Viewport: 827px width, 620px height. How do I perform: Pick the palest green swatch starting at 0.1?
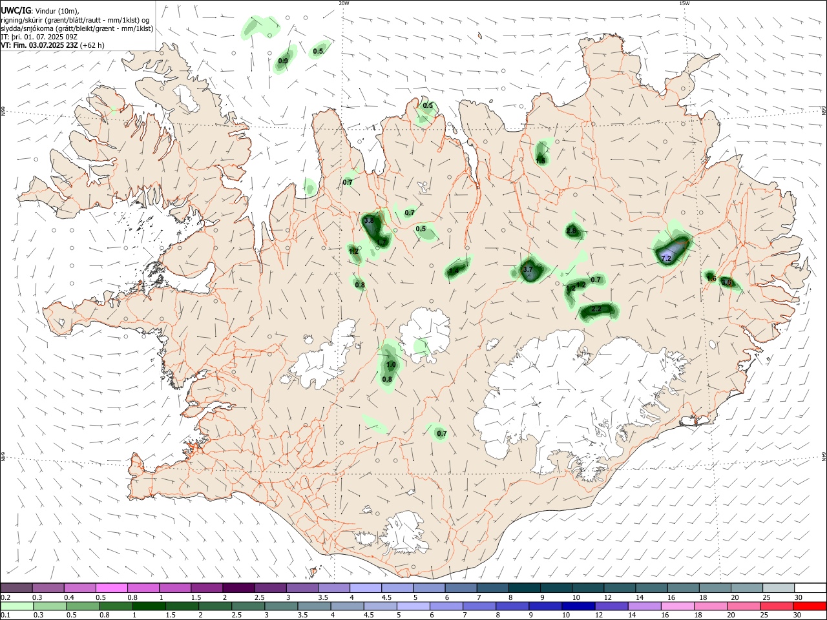[17, 606]
